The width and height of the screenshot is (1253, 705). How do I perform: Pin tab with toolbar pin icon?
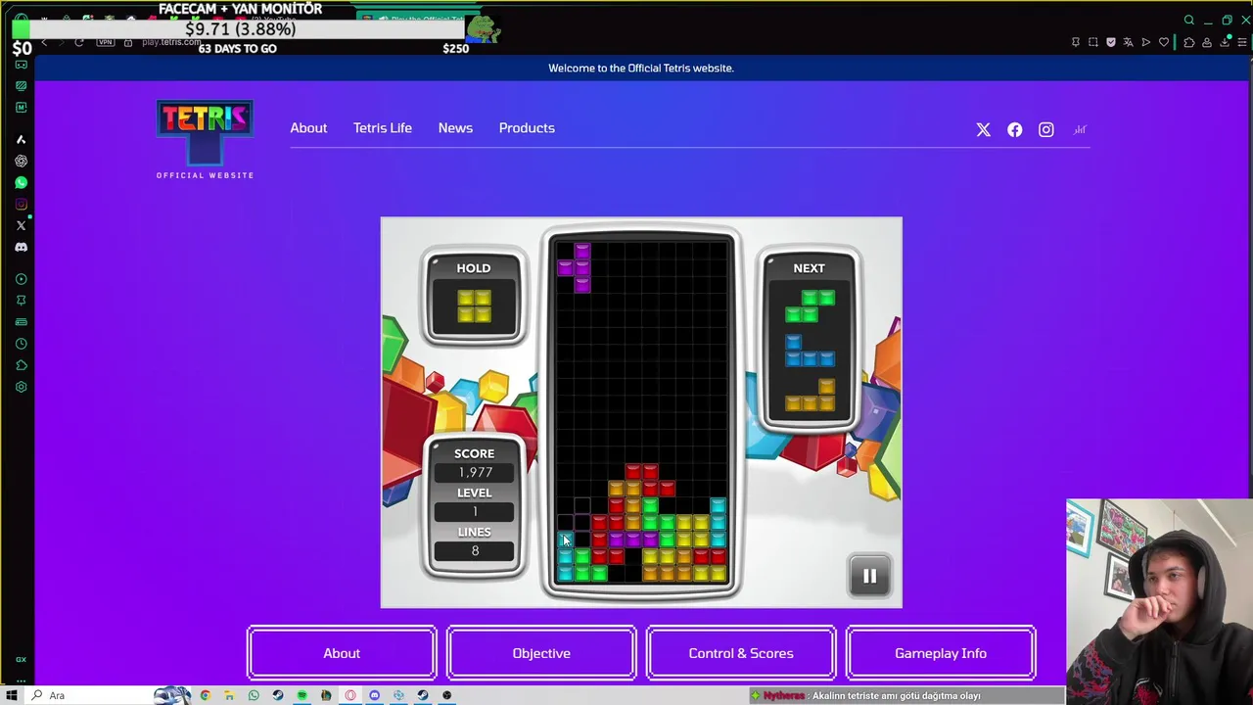pyautogui.click(x=1075, y=42)
